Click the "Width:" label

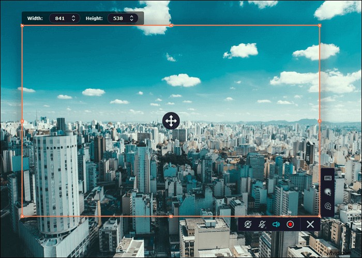[35, 18]
